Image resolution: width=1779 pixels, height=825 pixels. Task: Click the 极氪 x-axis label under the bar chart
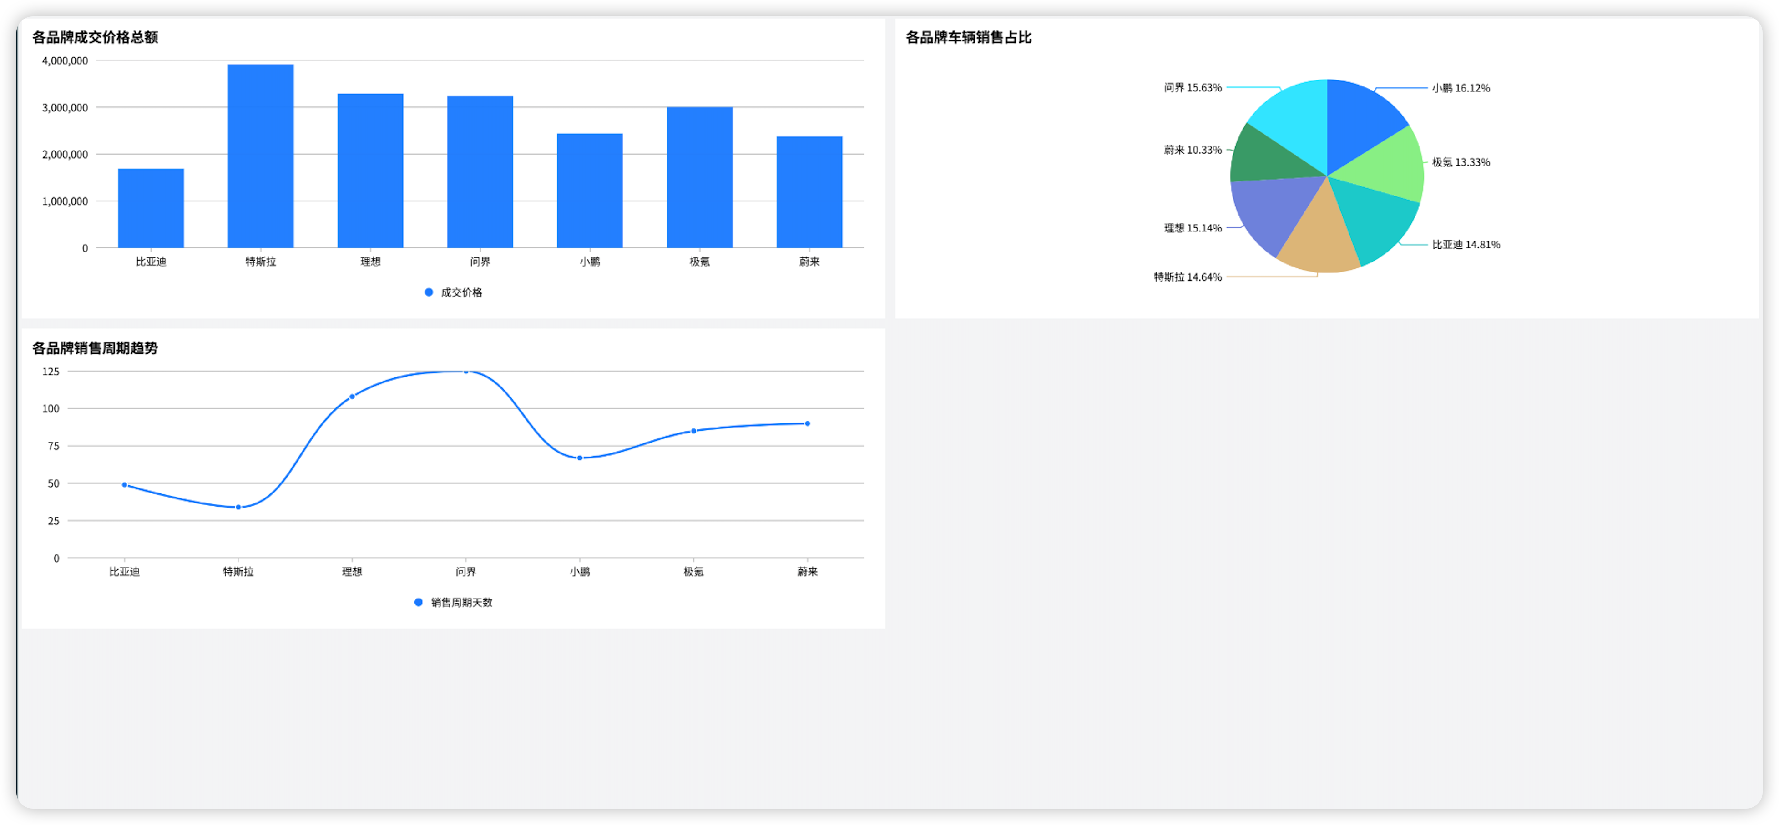(x=700, y=262)
